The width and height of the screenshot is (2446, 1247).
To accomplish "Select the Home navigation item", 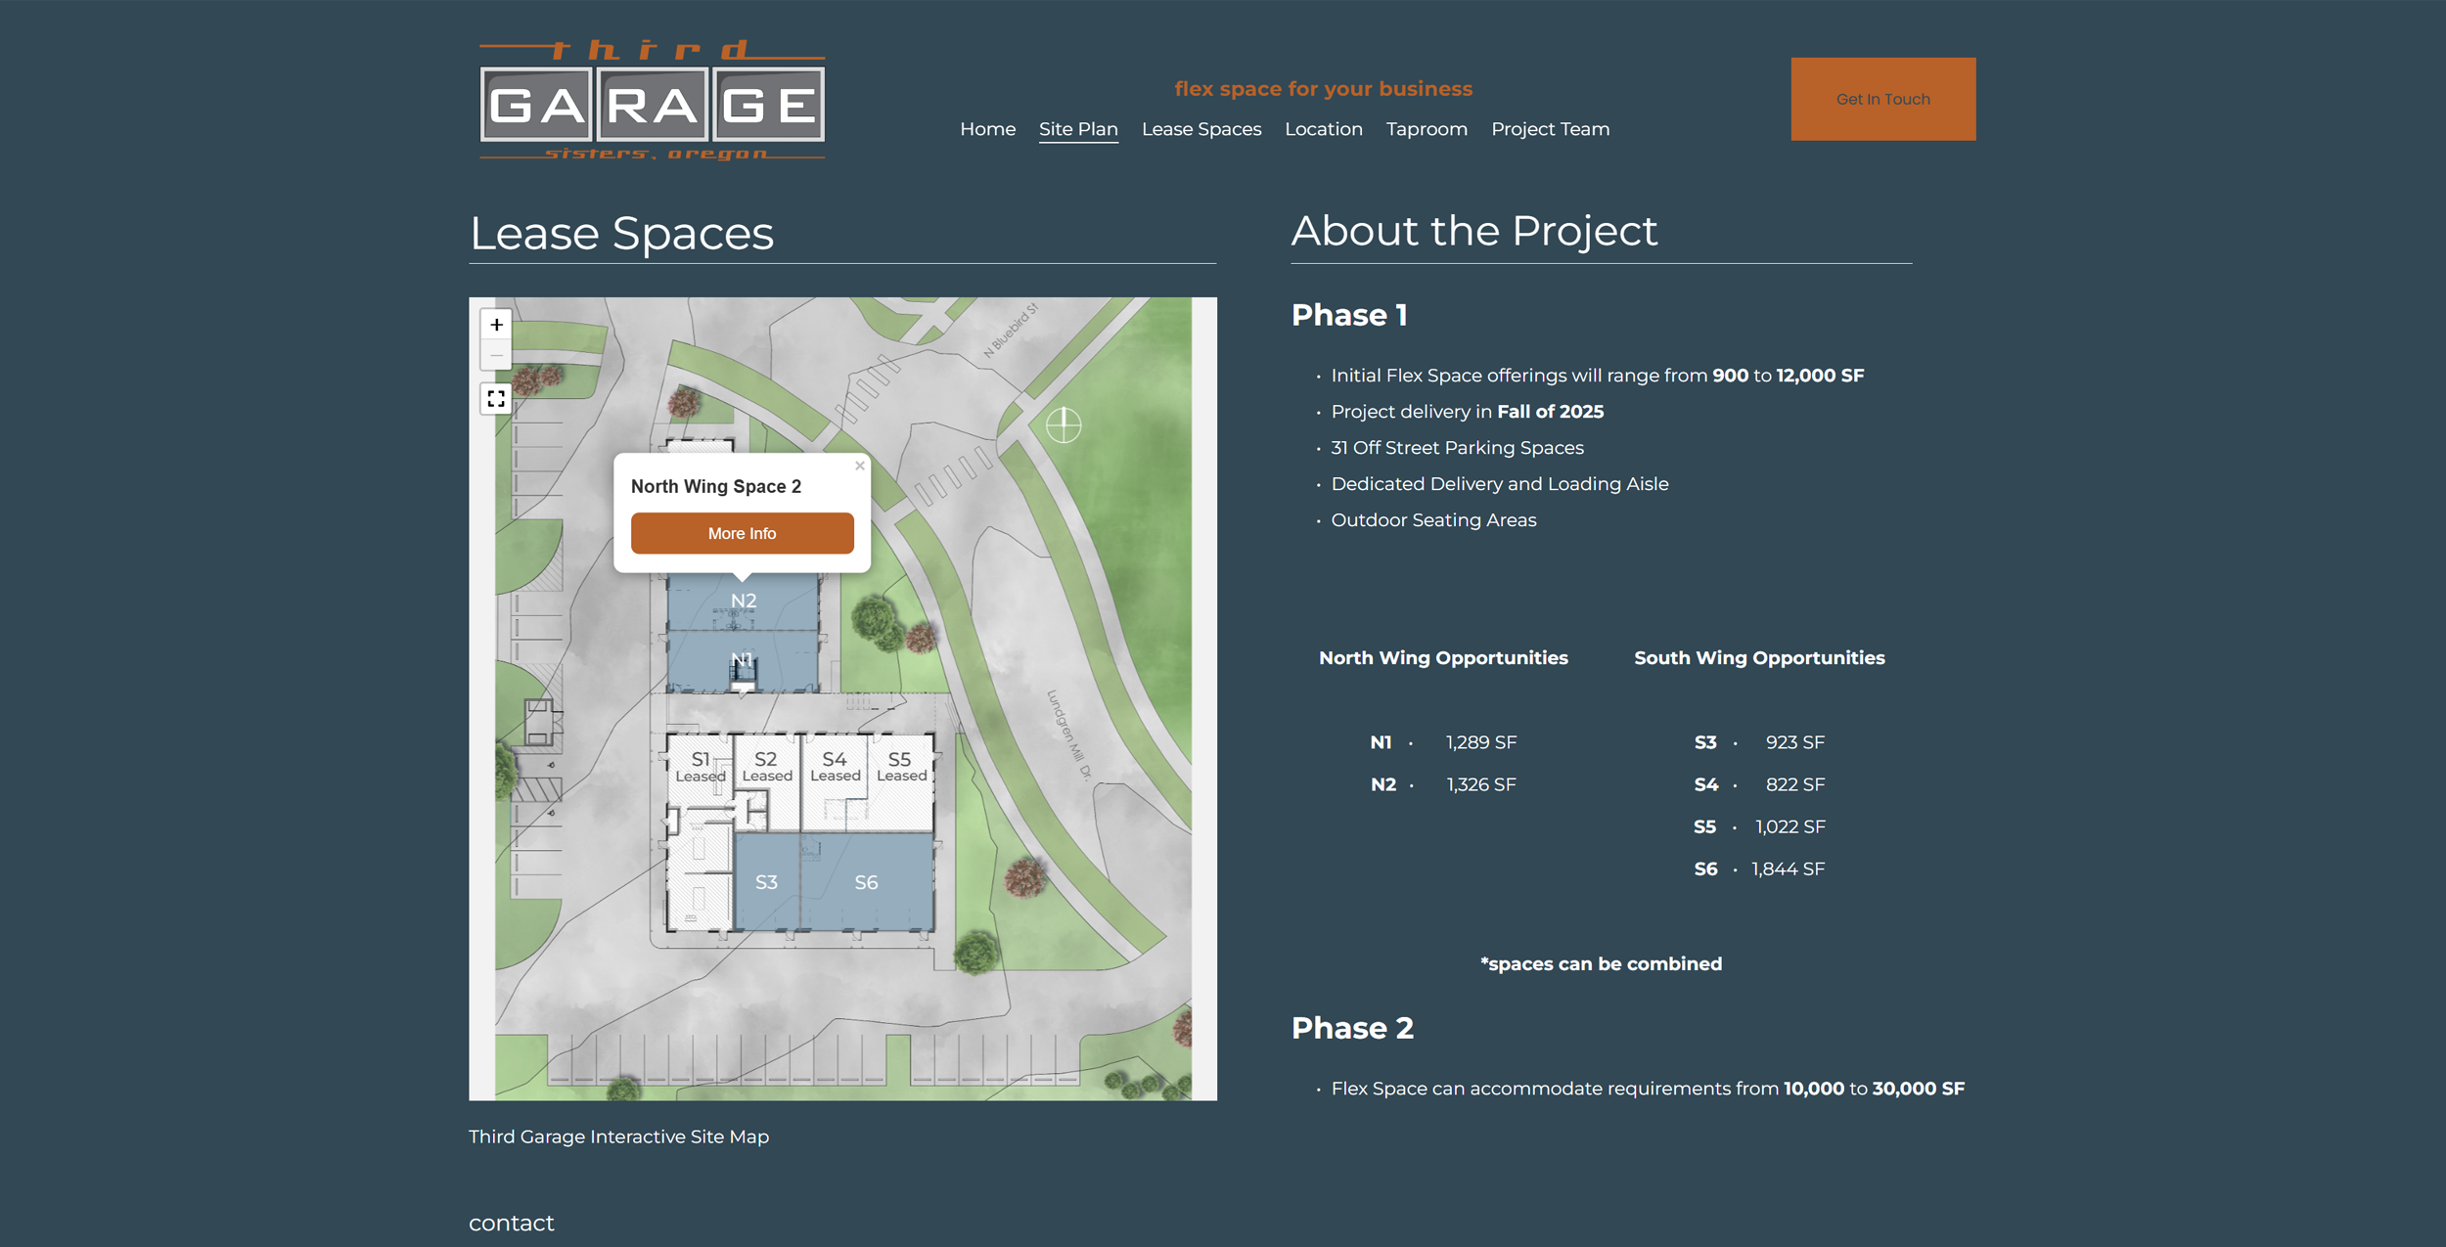I will 987,128.
